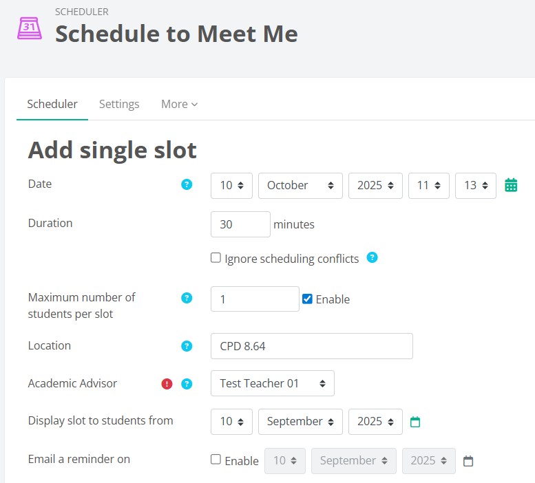
Task: Click the help icon next to Date
Action: click(x=187, y=184)
